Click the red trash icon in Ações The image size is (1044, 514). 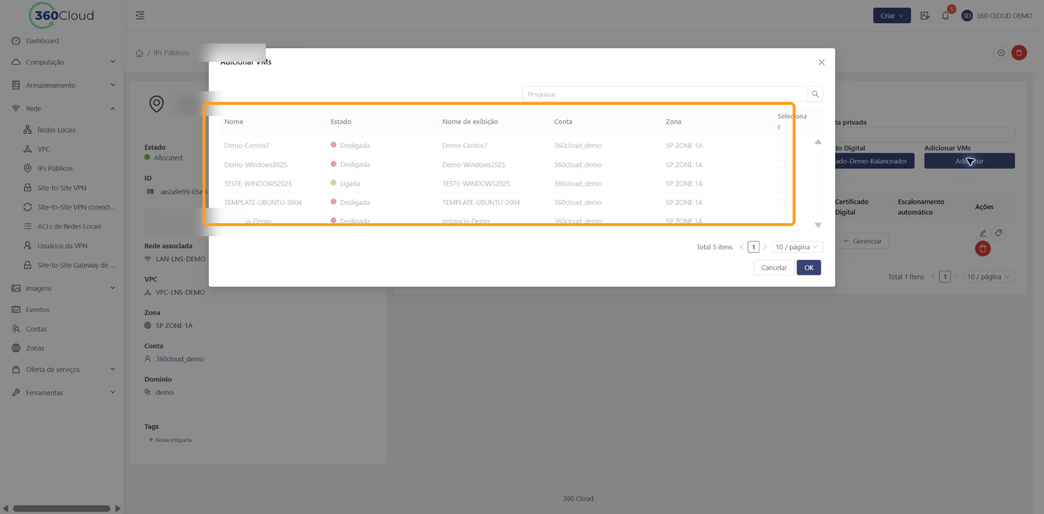point(983,249)
